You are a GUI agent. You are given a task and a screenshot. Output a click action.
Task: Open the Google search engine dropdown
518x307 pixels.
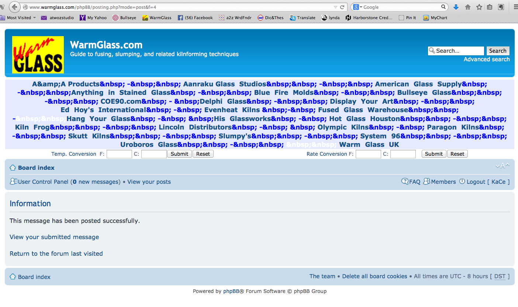[358, 7]
